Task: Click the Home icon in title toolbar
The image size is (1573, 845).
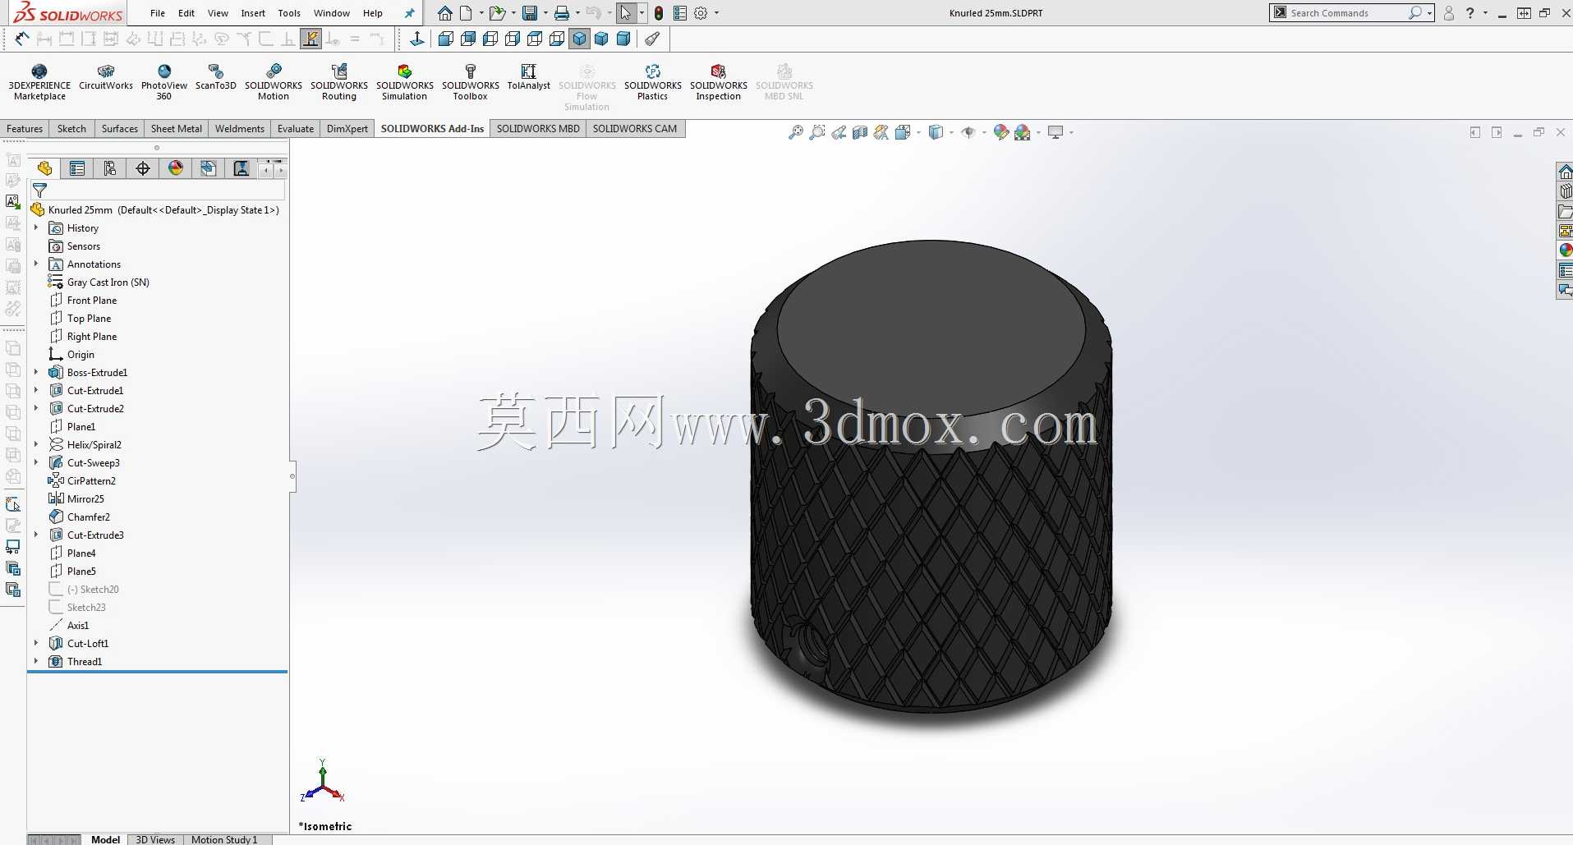Action: (x=444, y=13)
